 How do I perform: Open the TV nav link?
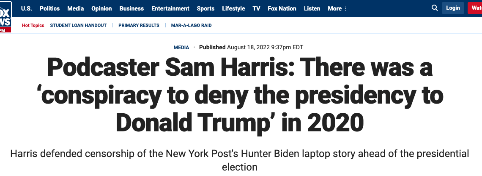click(256, 8)
